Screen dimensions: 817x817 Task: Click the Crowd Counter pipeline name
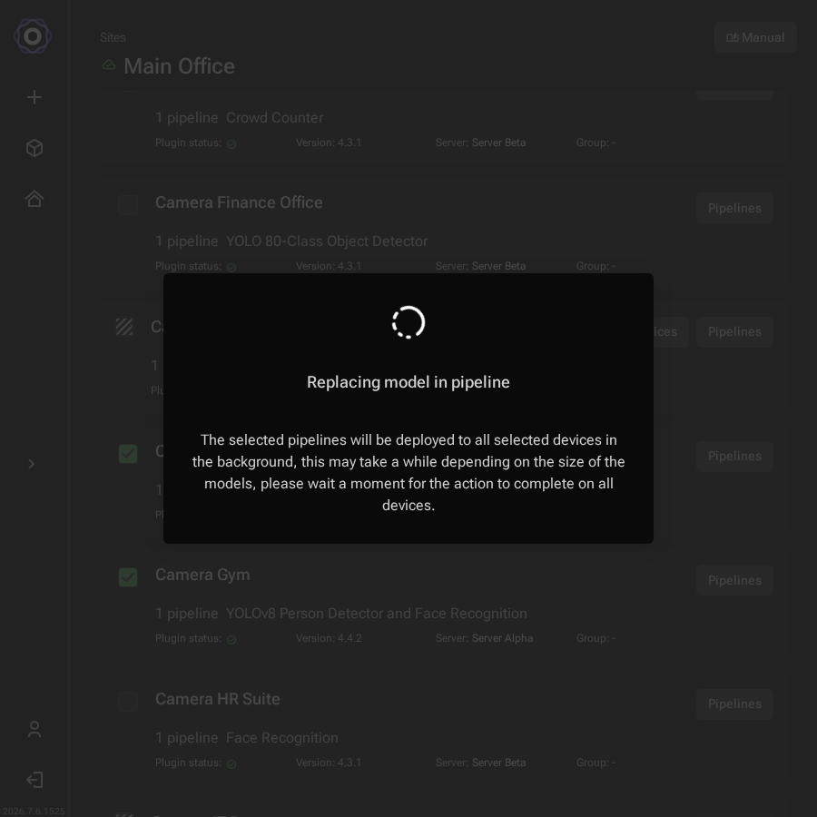274,118
